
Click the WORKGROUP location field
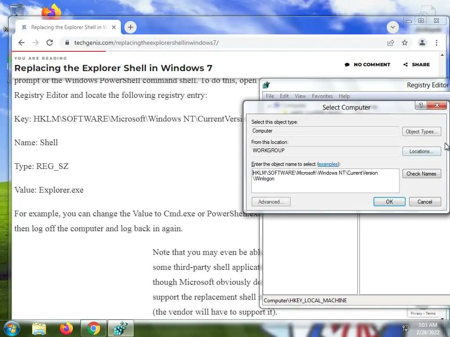coord(325,151)
